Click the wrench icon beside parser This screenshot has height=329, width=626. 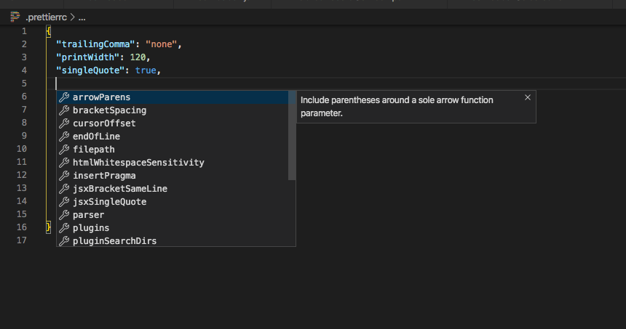point(64,215)
